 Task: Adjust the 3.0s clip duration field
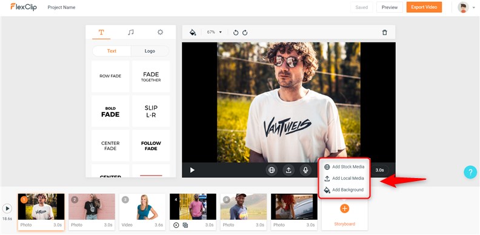click(379, 170)
